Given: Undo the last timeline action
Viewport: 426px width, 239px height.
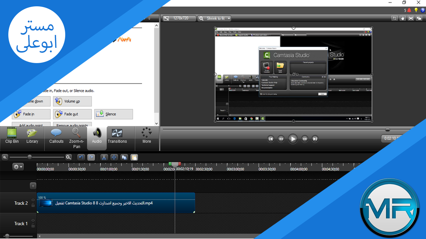Looking at the screenshot, I should [81, 157].
